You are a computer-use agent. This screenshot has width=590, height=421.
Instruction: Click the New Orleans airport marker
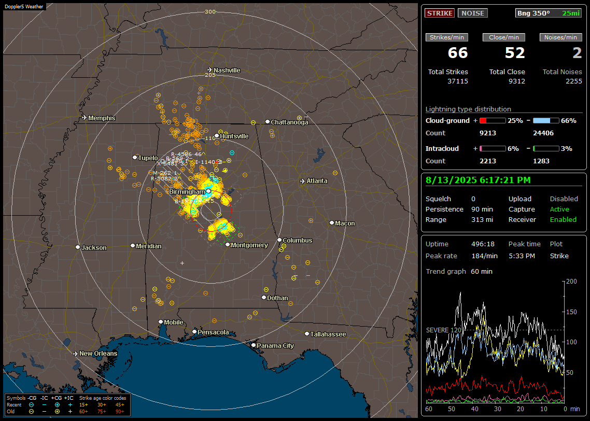76,354
